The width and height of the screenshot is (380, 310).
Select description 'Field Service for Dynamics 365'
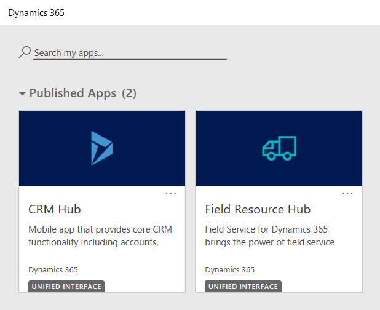pyautogui.click(x=266, y=229)
